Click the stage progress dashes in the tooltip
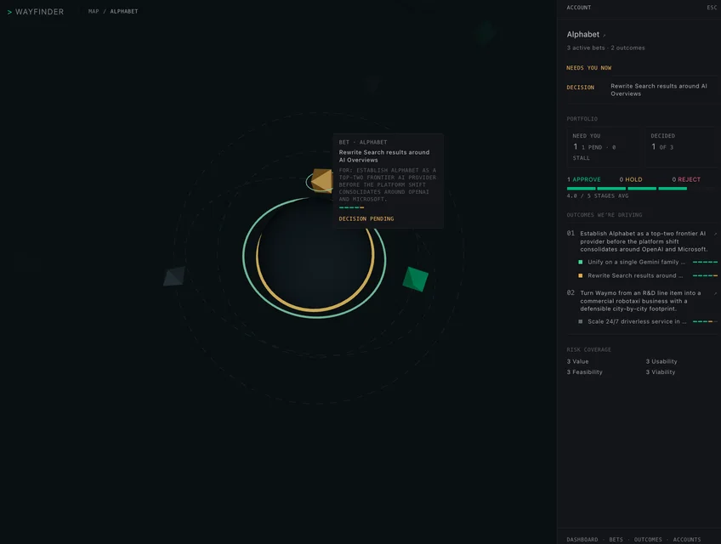This screenshot has width=721, height=544. point(351,208)
